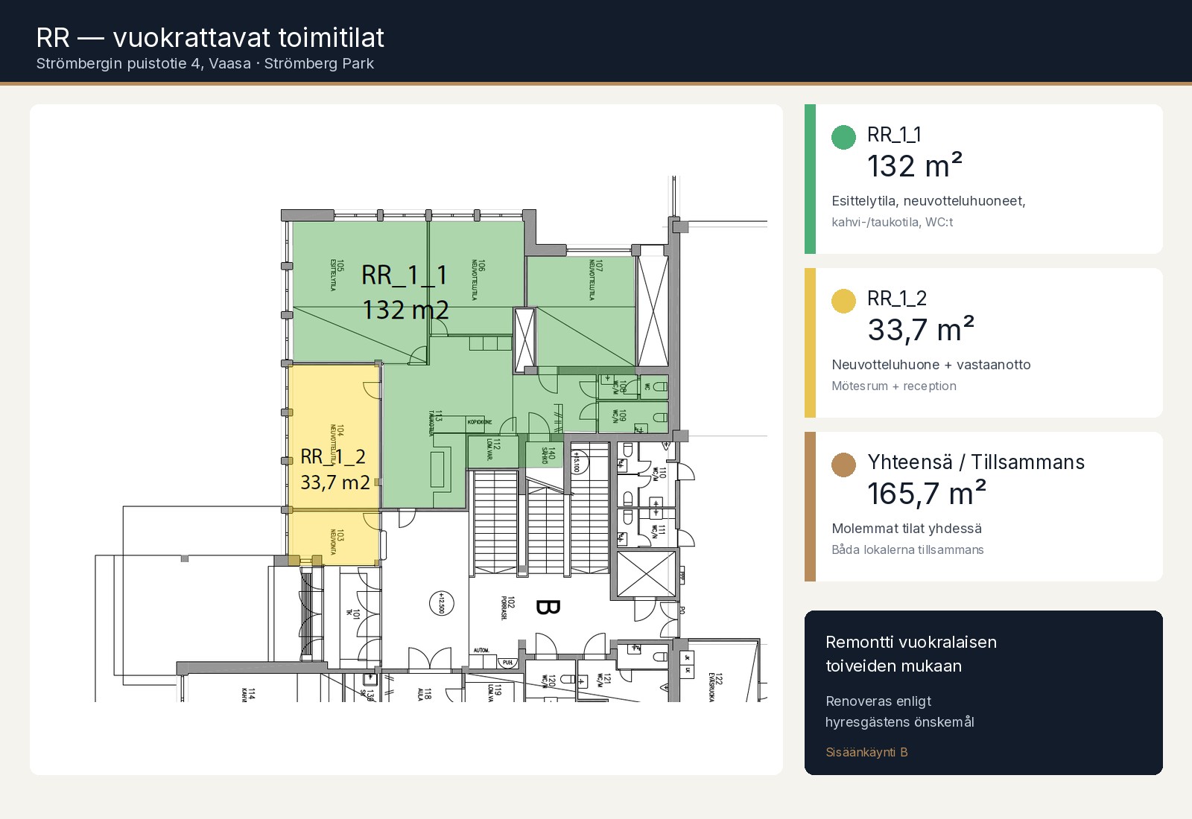Click the elevator shaft cross symbol beside room 107
1192x819 pixels.
(653, 310)
